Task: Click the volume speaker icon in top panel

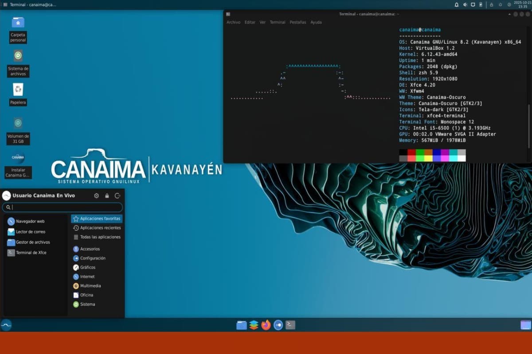Action: pyautogui.click(x=465, y=4)
